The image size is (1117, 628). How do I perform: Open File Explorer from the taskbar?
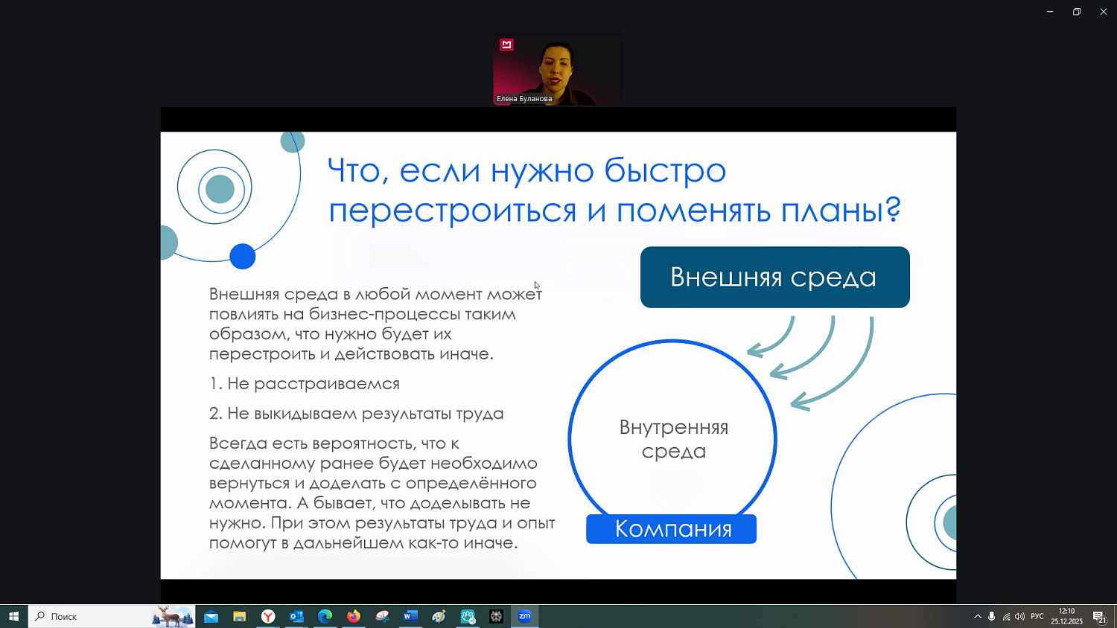pyautogui.click(x=238, y=616)
